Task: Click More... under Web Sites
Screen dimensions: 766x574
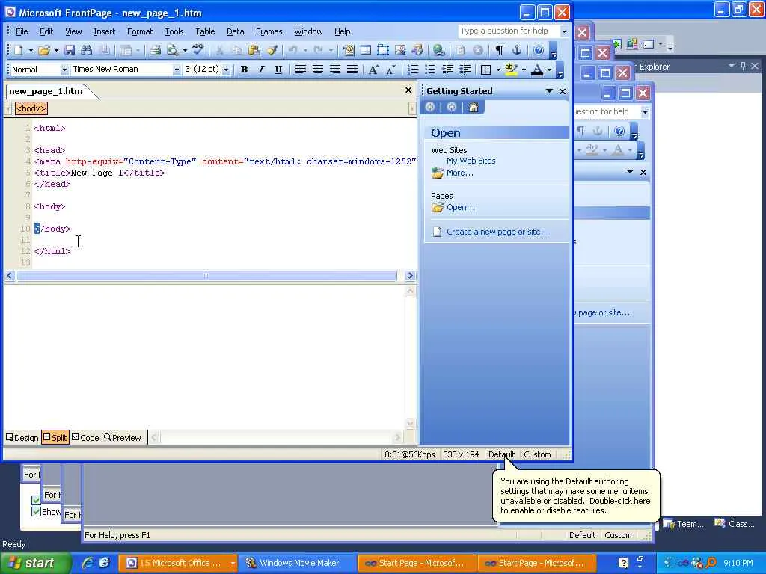Action: click(460, 173)
